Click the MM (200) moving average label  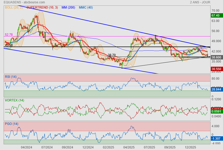[68, 8]
